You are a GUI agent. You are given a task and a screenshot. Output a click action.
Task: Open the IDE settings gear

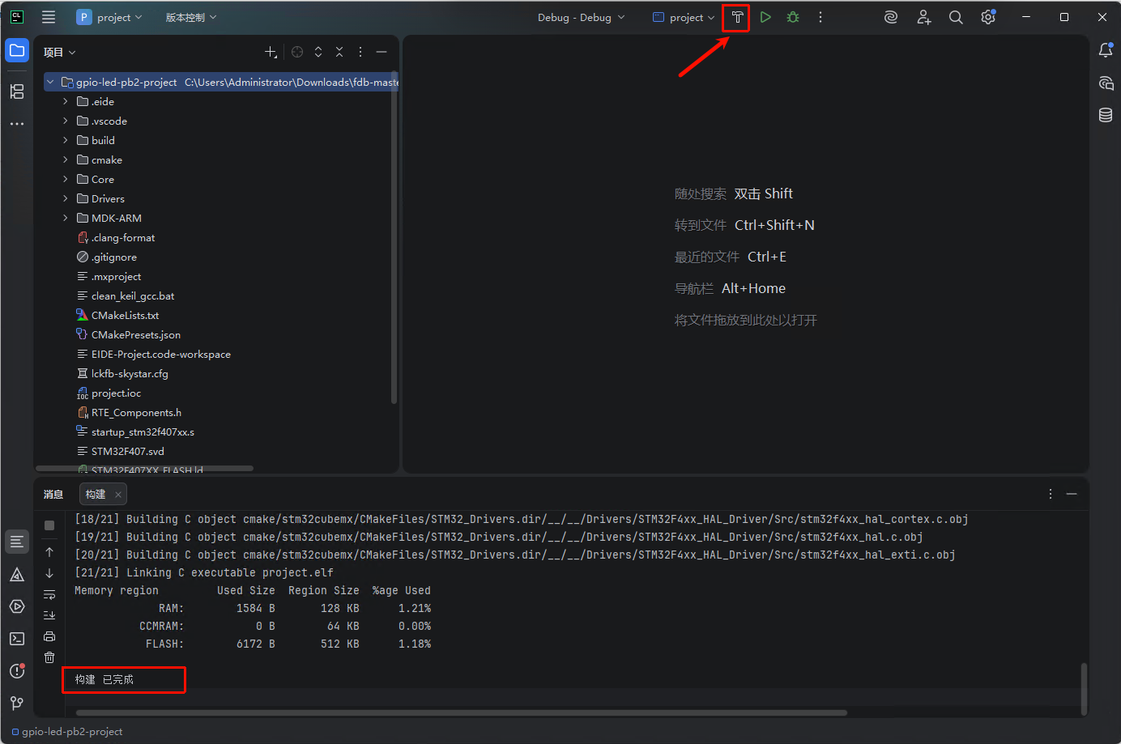[988, 17]
